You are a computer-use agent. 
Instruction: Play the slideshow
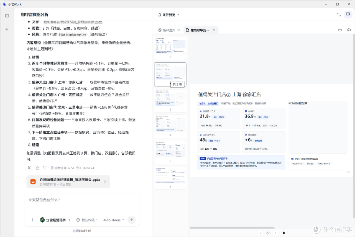click(x=284, y=233)
